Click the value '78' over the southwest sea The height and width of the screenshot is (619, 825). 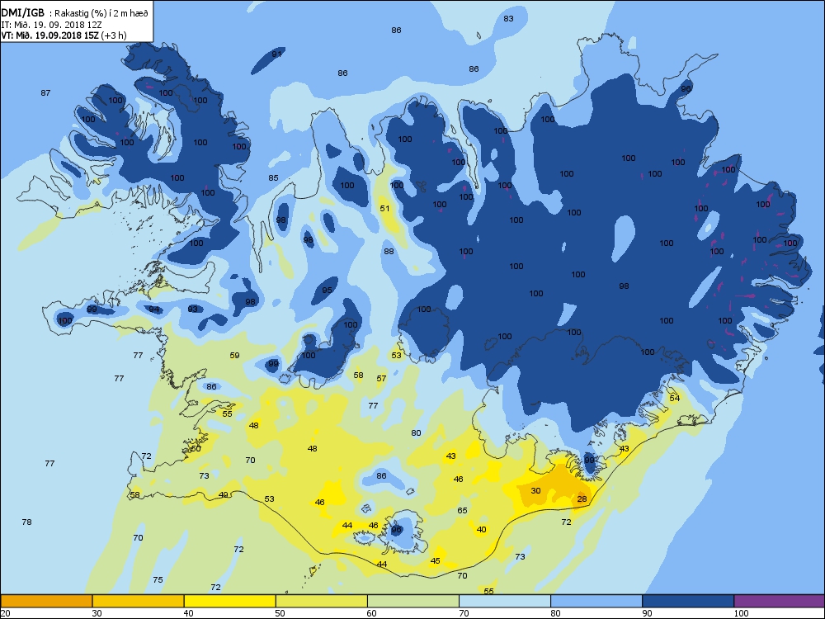[x=27, y=522]
